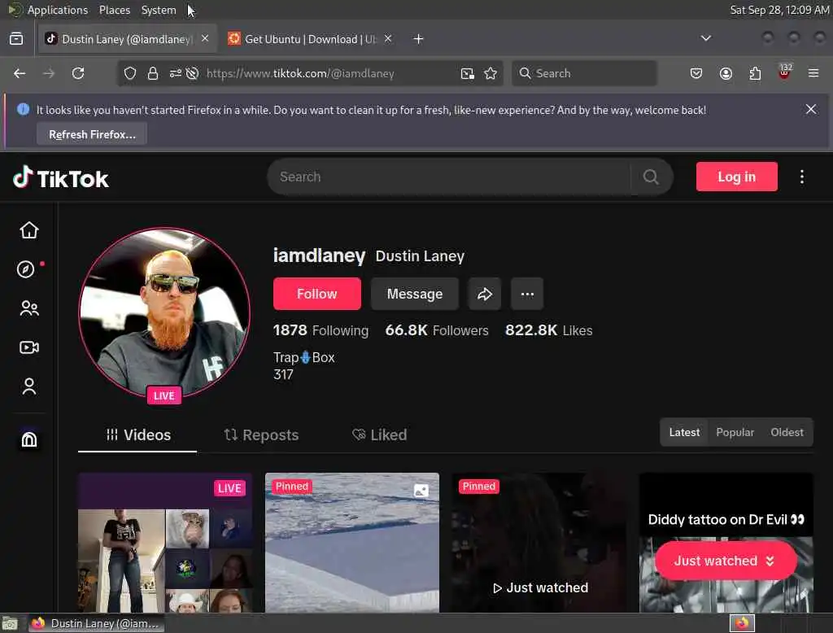
Task: Open picture-in-picture icon in address bar
Action: click(467, 73)
